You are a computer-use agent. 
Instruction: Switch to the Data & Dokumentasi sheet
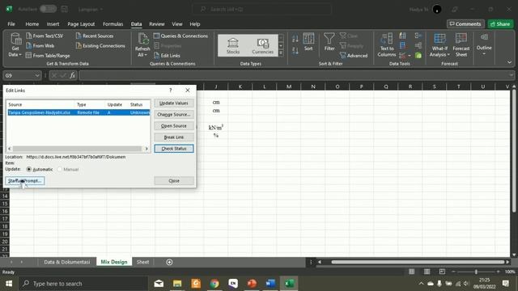66,262
